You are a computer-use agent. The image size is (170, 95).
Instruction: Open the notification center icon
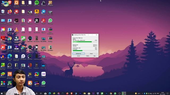point(168,93)
